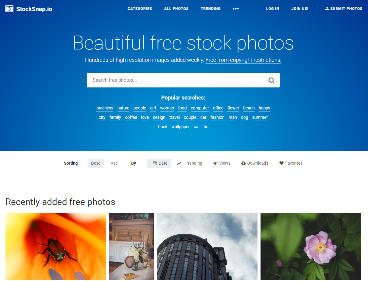
Task: Click the StockSnap.io camera logo icon
Action: pos(9,9)
